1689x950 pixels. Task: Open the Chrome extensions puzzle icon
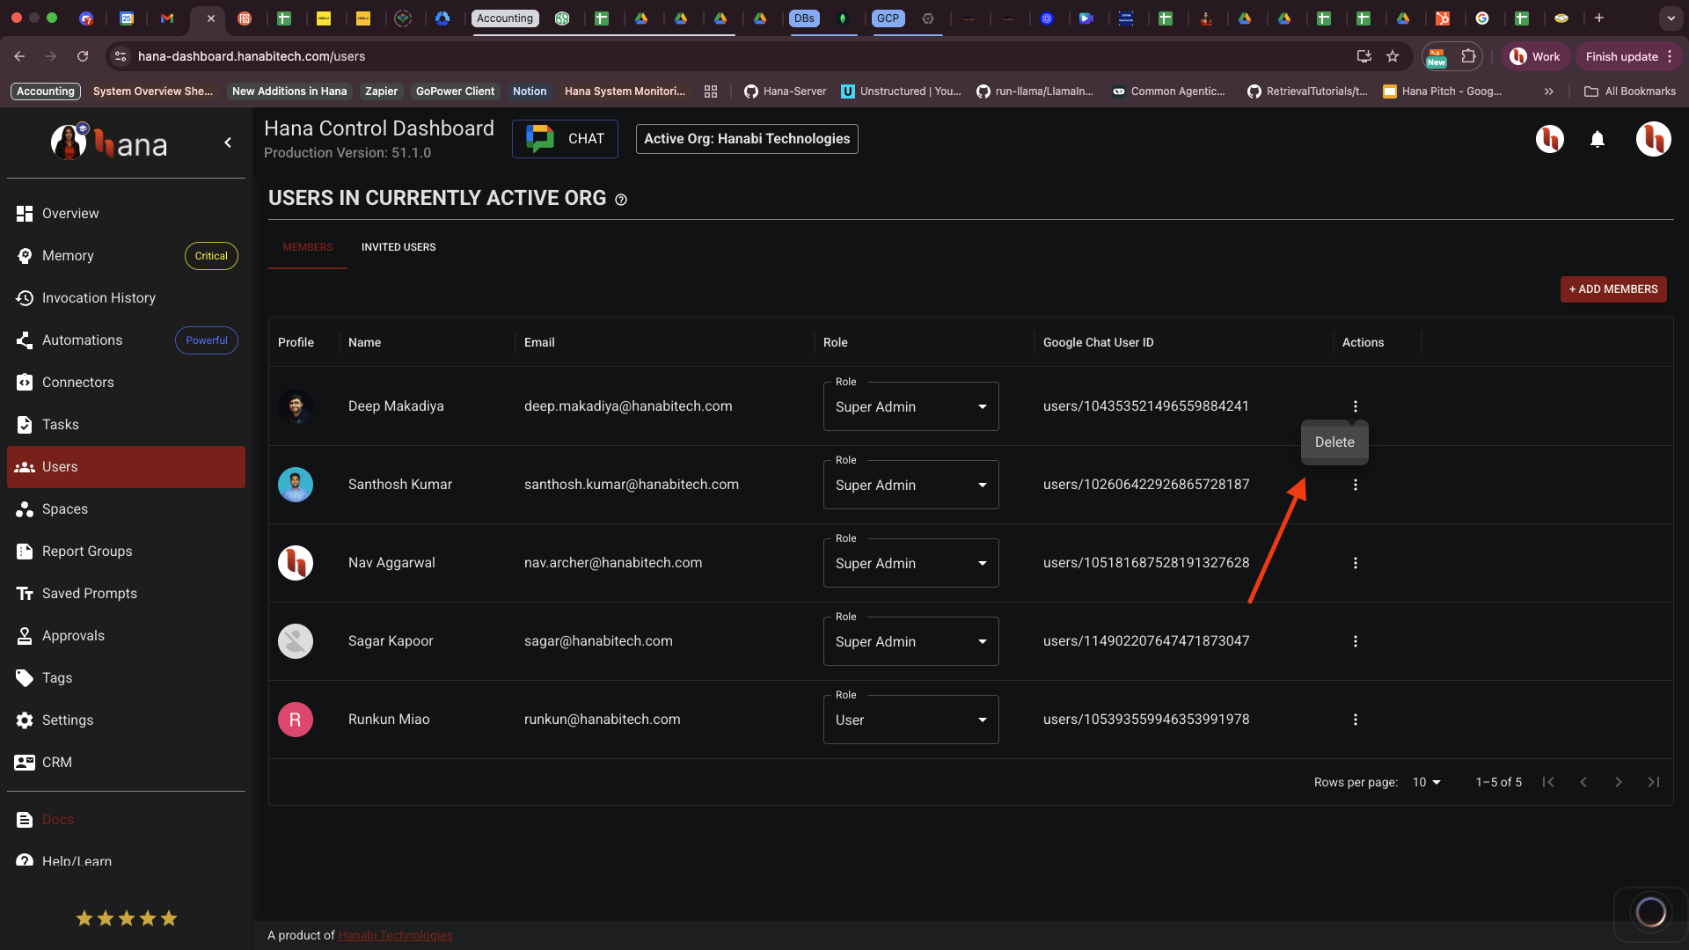point(1468,56)
